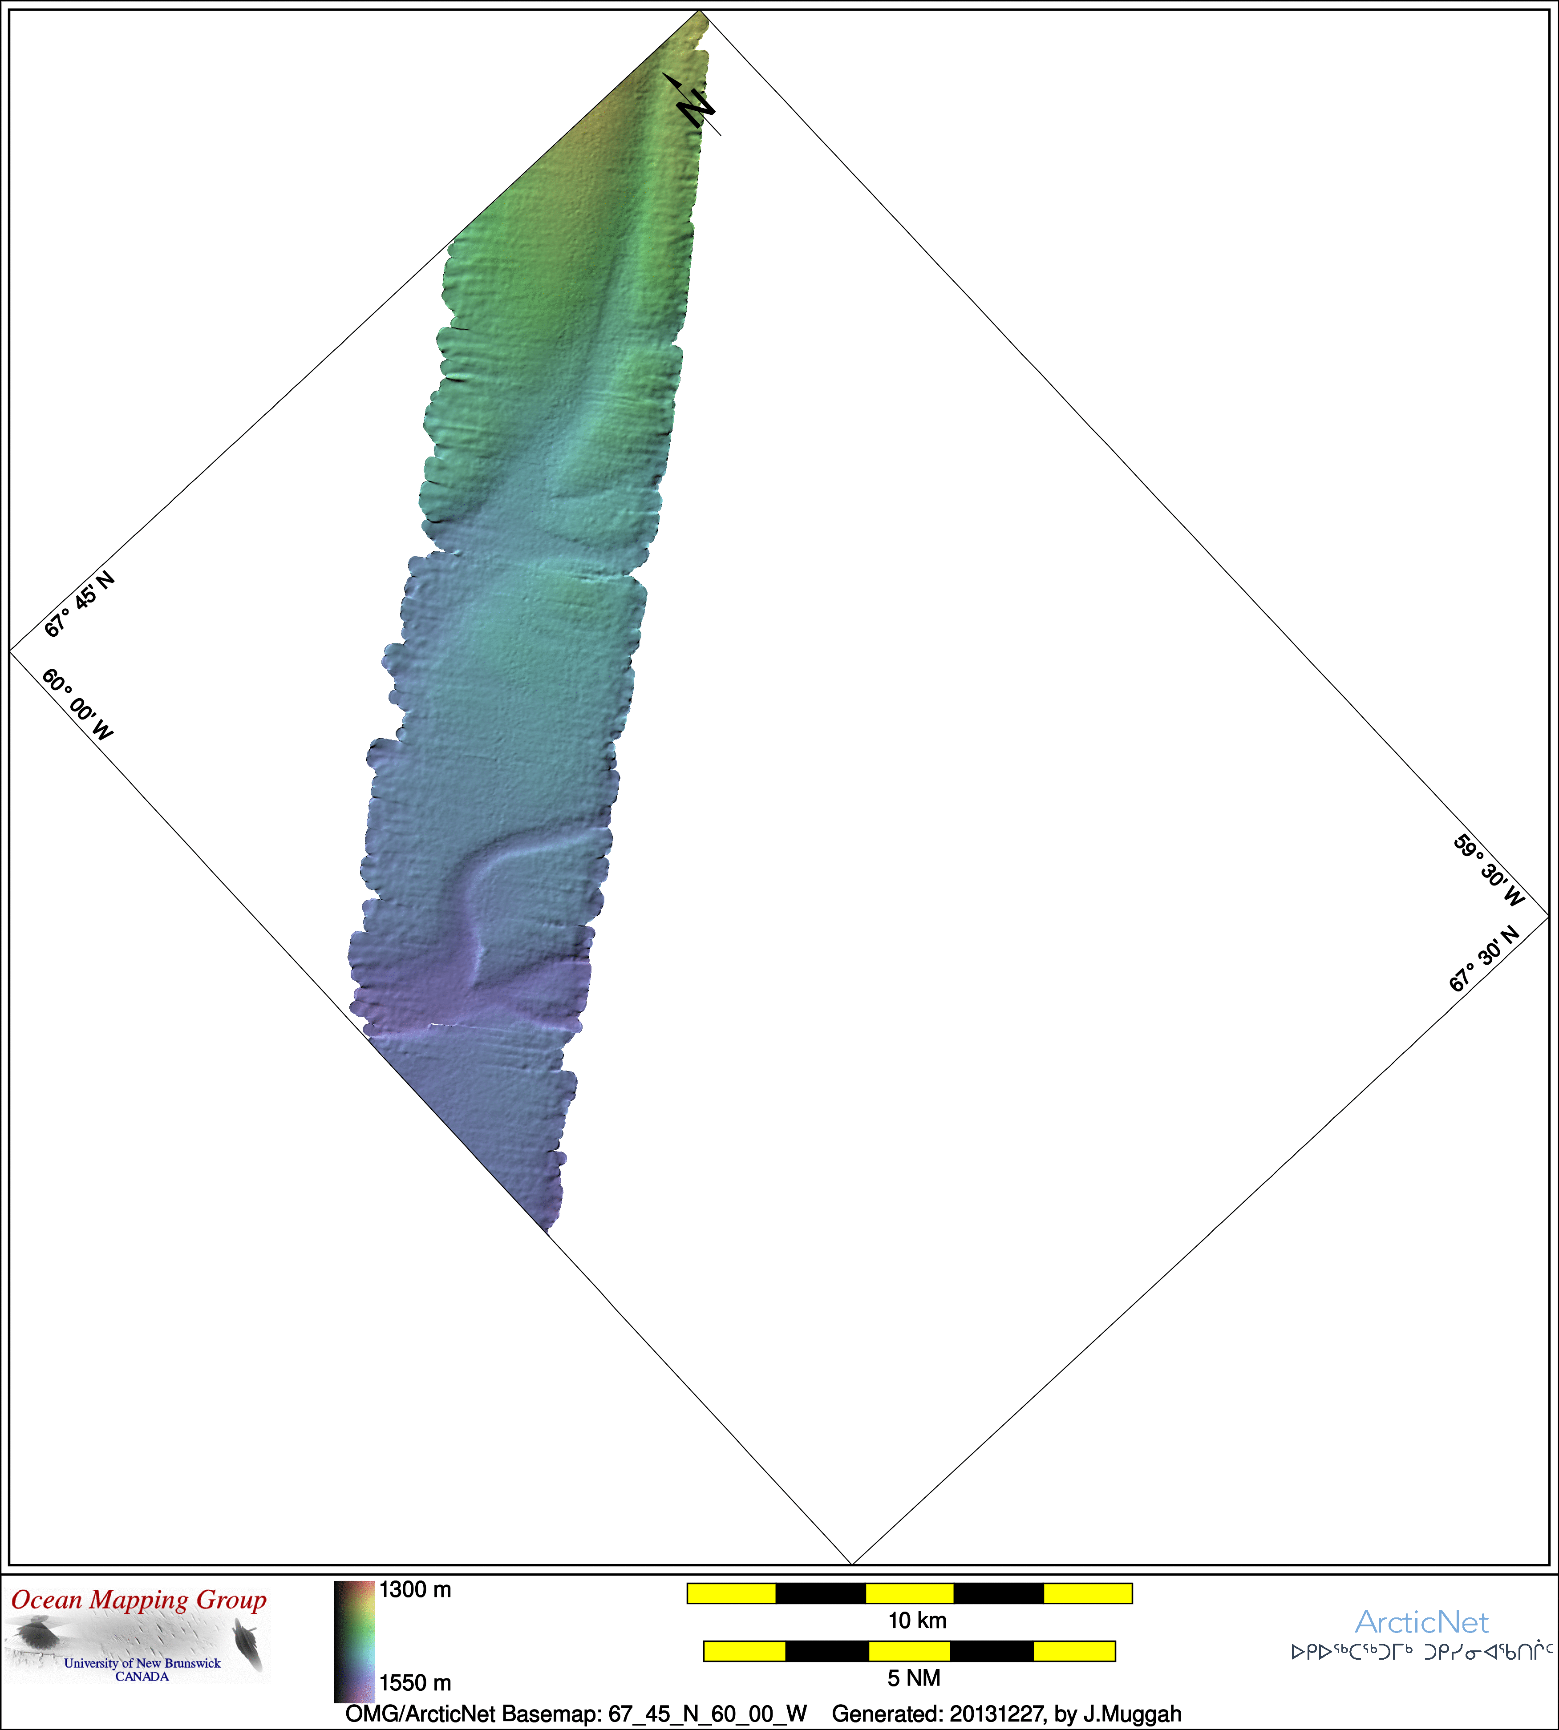1559x1730 pixels.
Task: Click the 10 km scale bar
Action: coord(910,1594)
